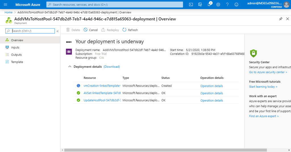The height and width of the screenshot is (152, 291).
Task: Click the Download deployment details link
Action: click(x=112, y=67)
